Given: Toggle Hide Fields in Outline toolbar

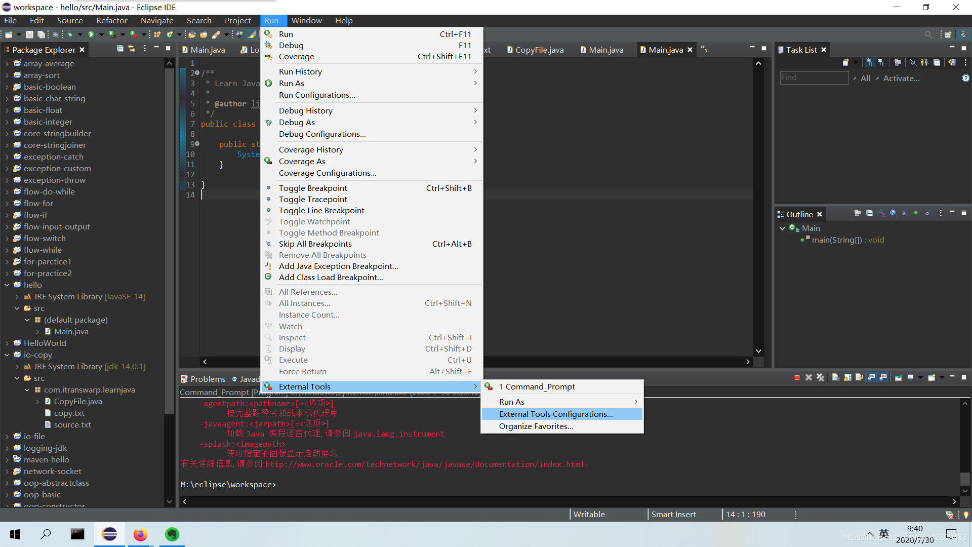Looking at the screenshot, I should tap(893, 213).
